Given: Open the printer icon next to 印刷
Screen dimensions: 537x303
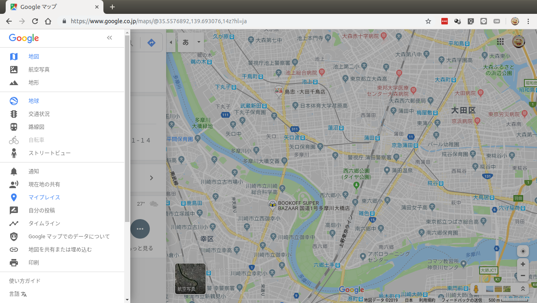Looking at the screenshot, I should pyautogui.click(x=14, y=262).
